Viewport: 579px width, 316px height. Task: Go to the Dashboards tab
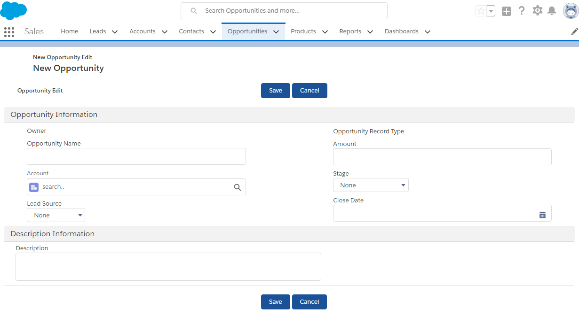pyautogui.click(x=401, y=31)
